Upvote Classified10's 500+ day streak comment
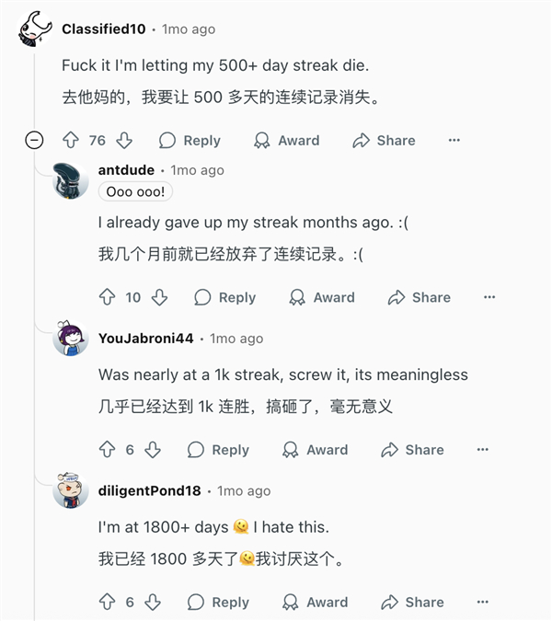This screenshot has height=621, width=552. (70, 141)
